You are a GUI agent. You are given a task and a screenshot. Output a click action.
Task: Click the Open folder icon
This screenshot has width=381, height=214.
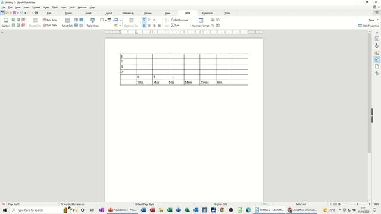click(x=7, y=12)
